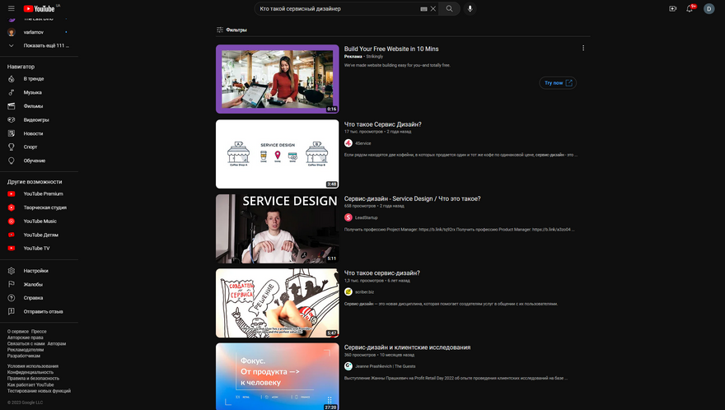
Task: Open the SERVICE DESIGN video thumbnail
Action: click(x=278, y=229)
